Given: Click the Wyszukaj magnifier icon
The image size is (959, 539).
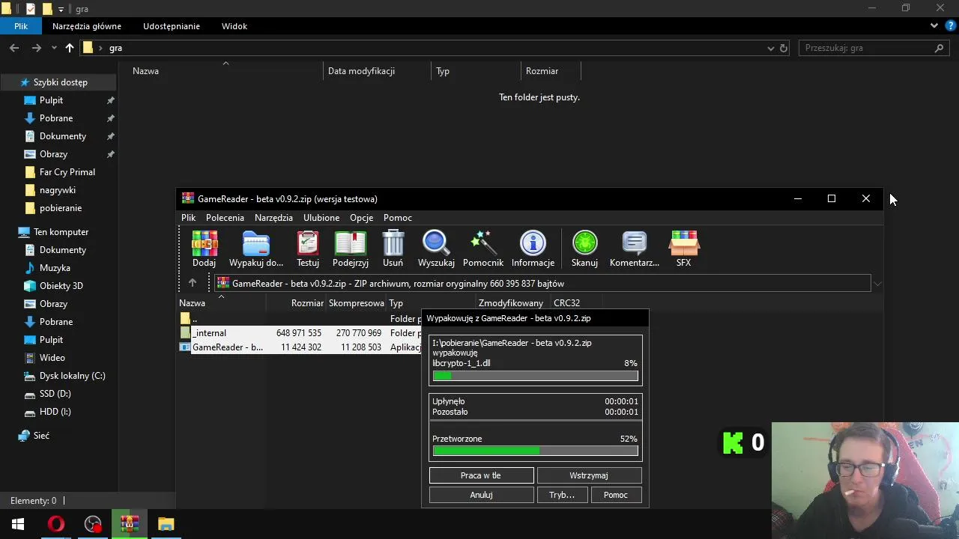Looking at the screenshot, I should pyautogui.click(x=436, y=249).
